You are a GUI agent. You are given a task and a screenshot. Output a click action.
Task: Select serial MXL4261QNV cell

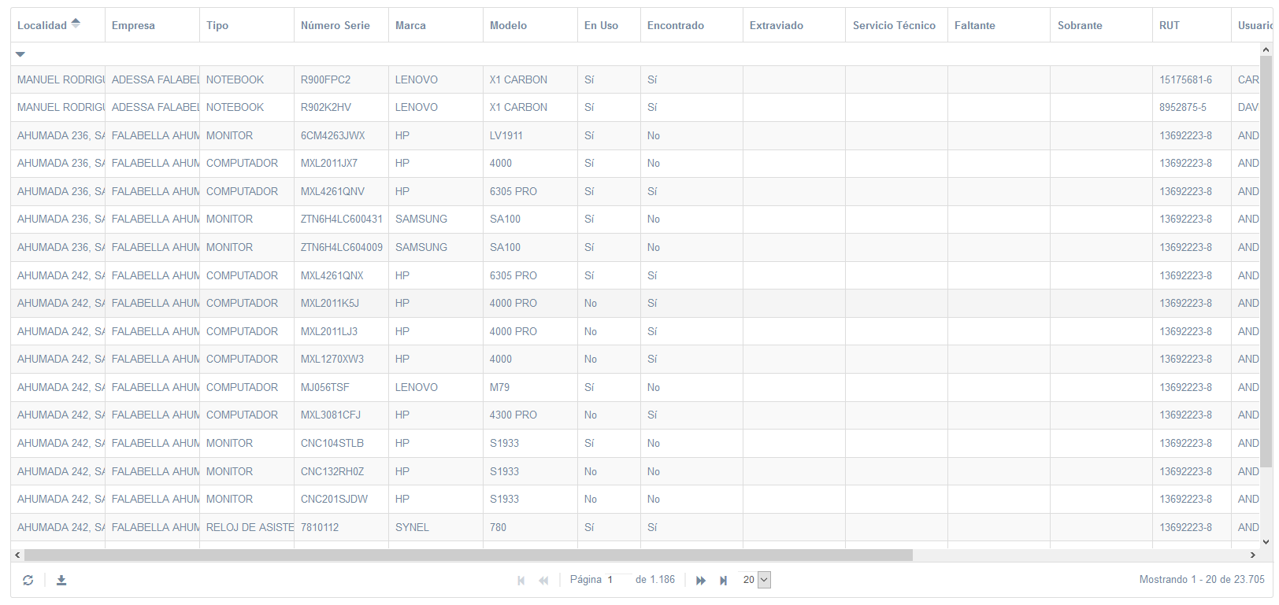pyautogui.click(x=341, y=191)
